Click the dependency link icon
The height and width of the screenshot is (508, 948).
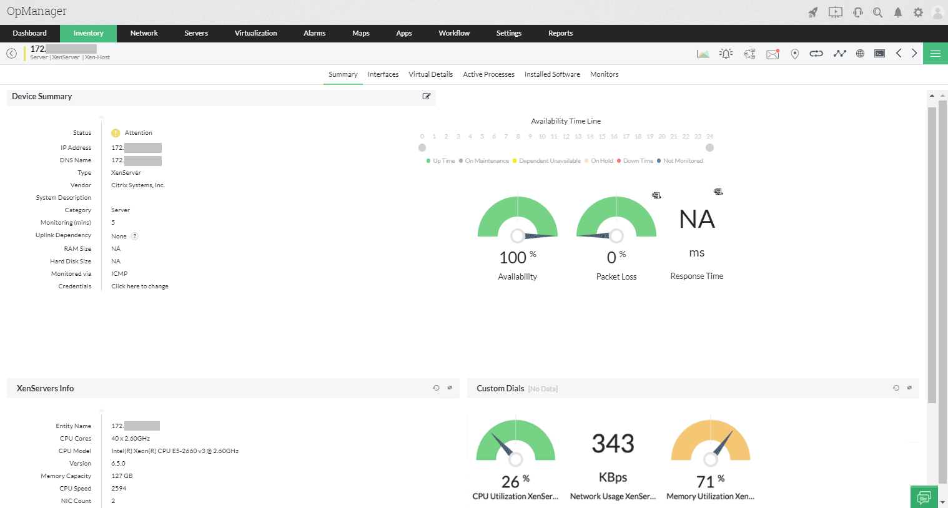click(x=816, y=53)
